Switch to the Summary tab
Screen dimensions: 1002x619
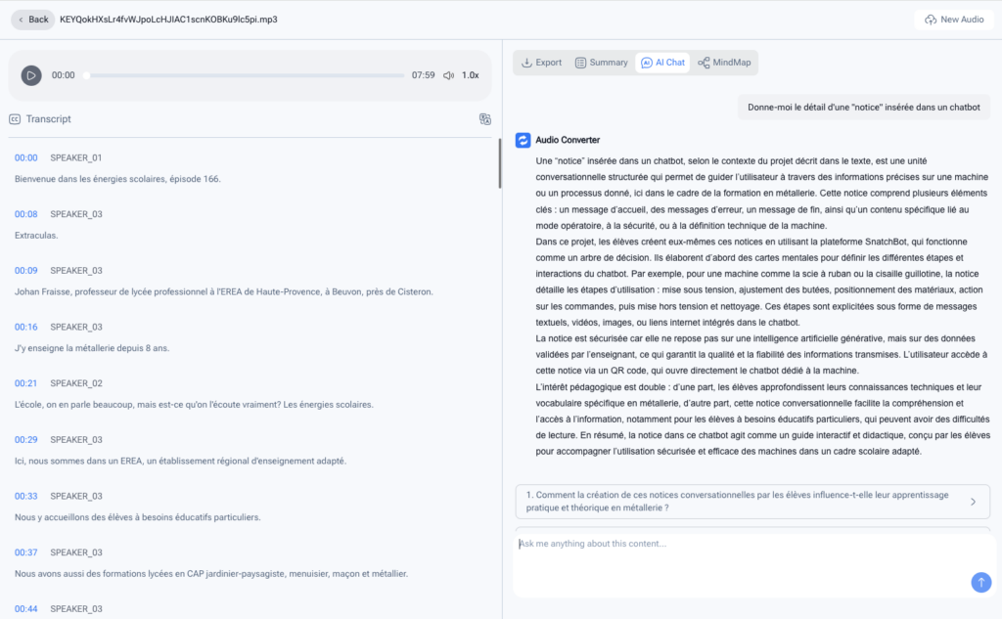click(x=601, y=63)
